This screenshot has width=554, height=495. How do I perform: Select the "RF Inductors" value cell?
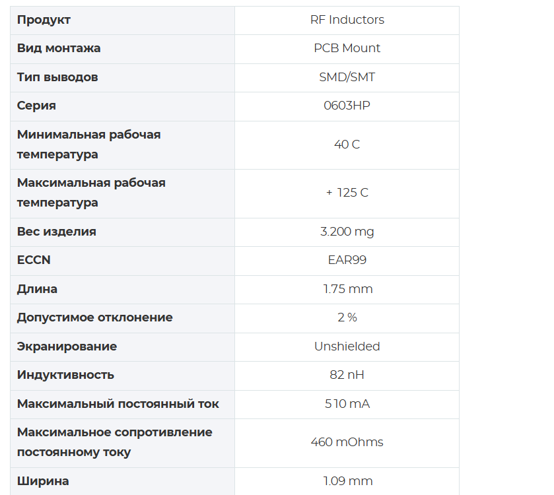tap(347, 20)
